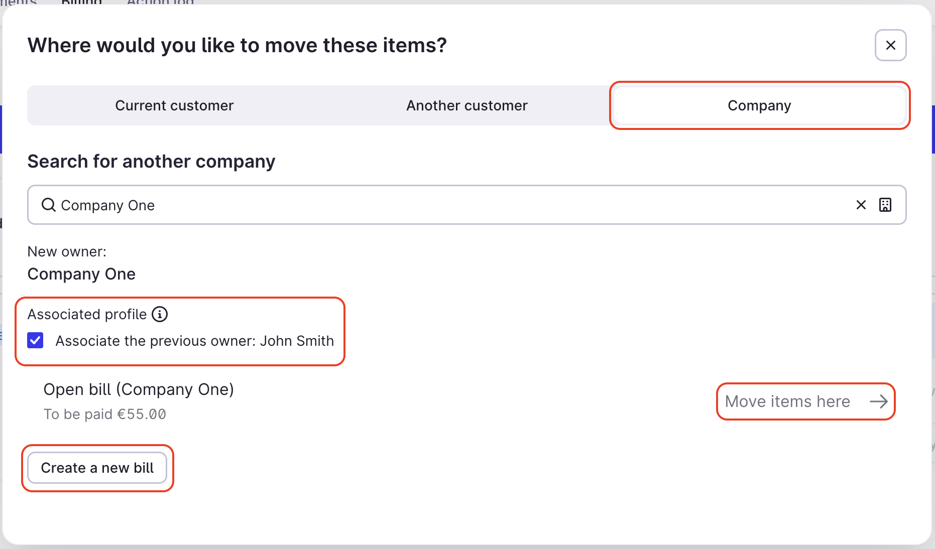
Task: Uncheck associating previous owner John Smith
Action: click(x=35, y=341)
